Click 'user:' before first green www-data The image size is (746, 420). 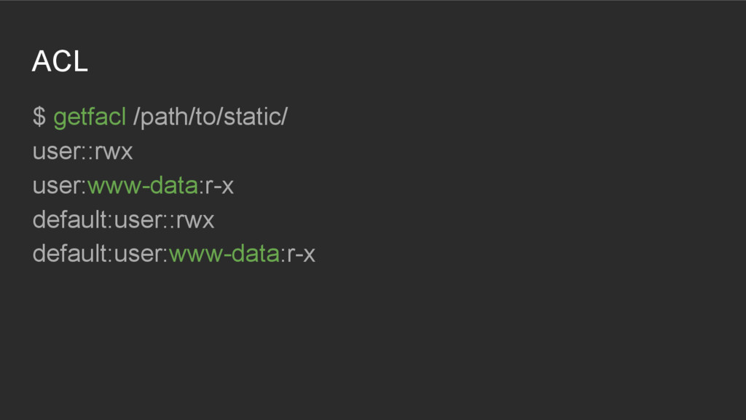[x=60, y=186]
